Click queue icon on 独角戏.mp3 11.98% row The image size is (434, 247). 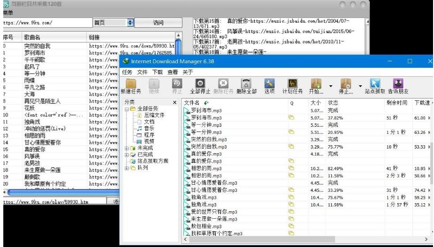[x=291, y=205]
